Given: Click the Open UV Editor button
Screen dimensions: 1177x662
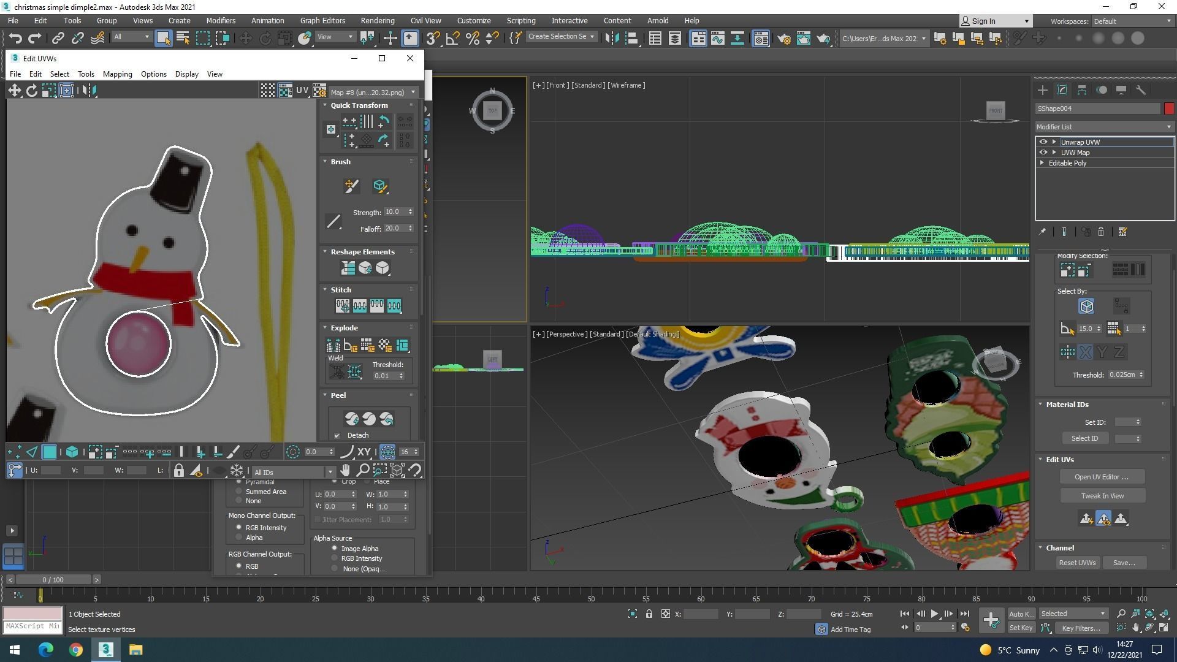Looking at the screenshot, I should click(1102, 477).
